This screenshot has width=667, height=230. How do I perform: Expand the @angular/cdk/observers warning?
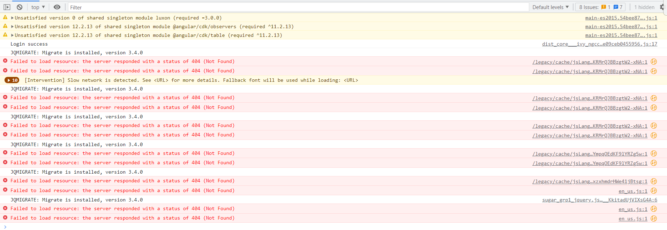coord(13,26)
